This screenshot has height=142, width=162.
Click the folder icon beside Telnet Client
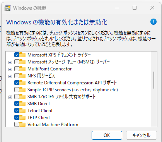(x=22, y=111)
